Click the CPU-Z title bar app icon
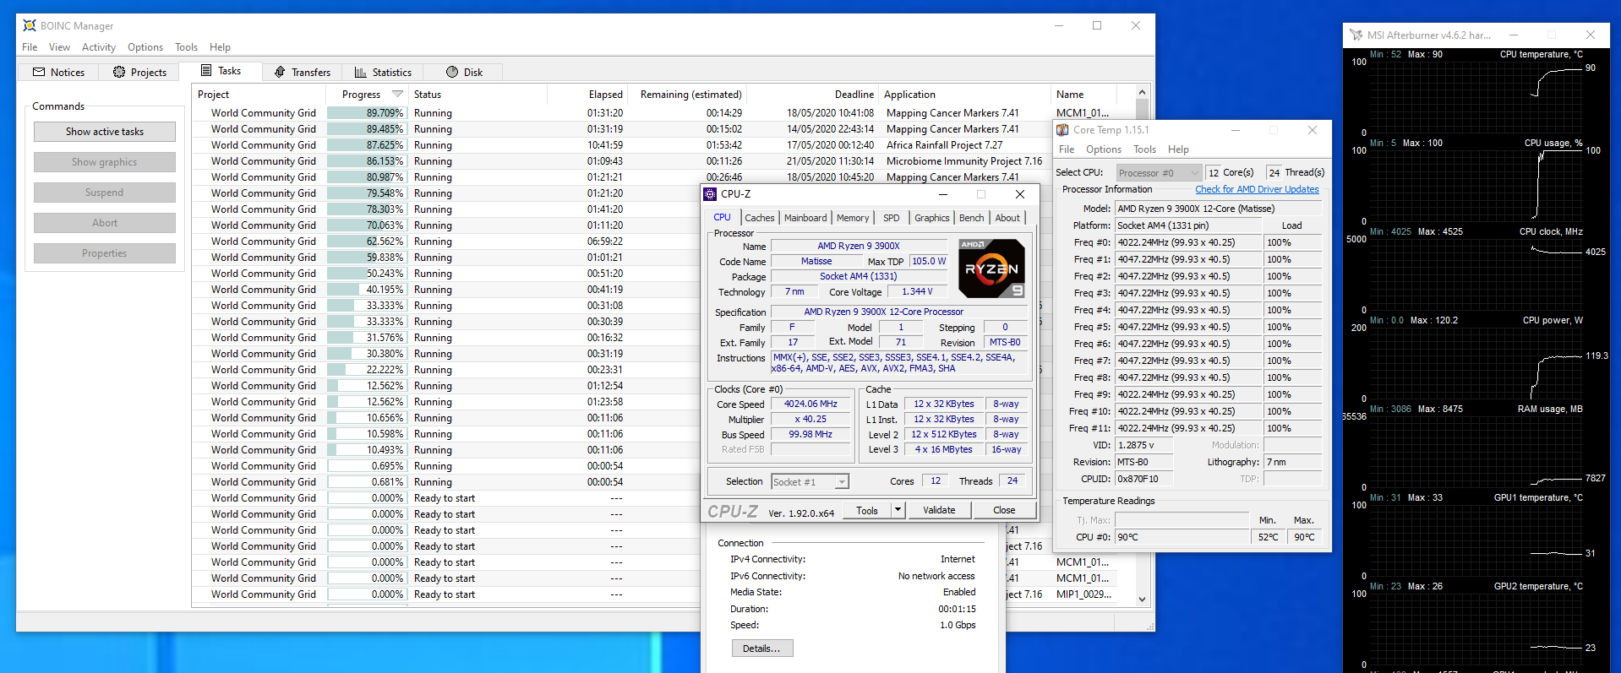Viewport: 1621px width, 673px height. coord(711,194)
